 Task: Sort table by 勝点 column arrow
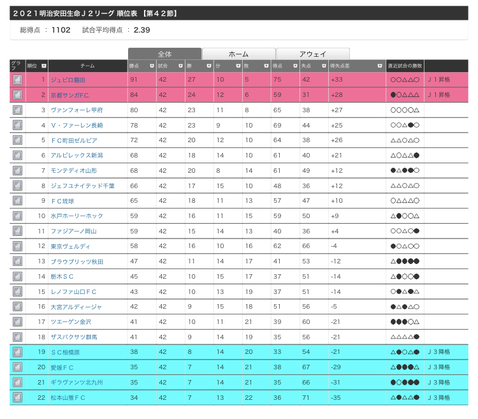click(152, 66)
